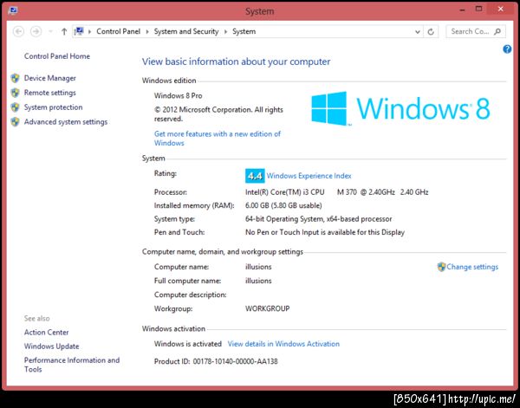Open Control Panel Home
This screenshot has height=408, width=520.
(57, 56)
